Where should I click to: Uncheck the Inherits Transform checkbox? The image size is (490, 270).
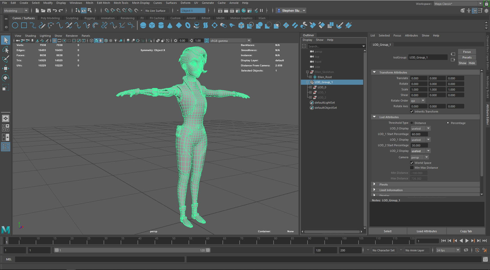click(x=412, y=112)
